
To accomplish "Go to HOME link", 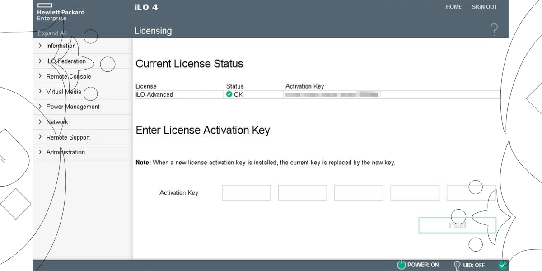I will pos(453,7).
